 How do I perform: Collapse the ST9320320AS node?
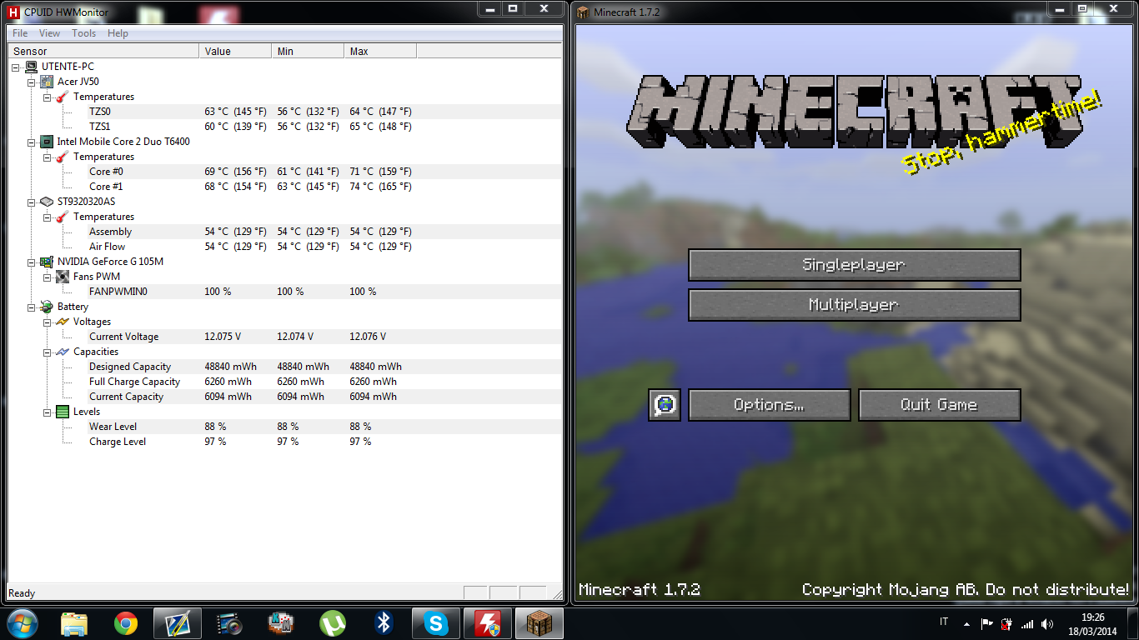tap(32, 202)
